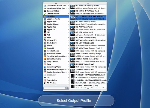Click the Select Output Profile button
Screen dimensions: 150x108
click(x=76, y=101)
